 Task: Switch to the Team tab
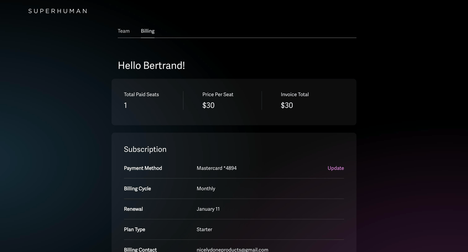pos(123,31)
